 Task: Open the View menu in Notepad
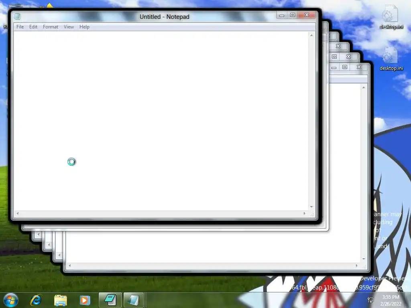[x=69, y=27]
